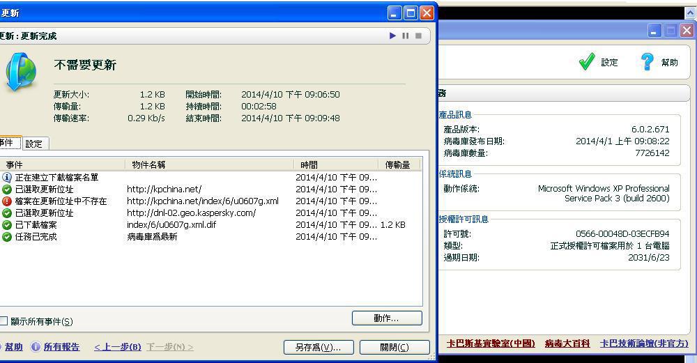Click the 關閉(C) button

click(395, 347)
